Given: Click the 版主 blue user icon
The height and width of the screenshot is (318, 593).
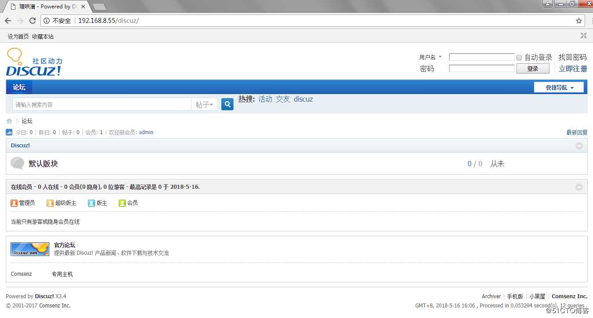Looking at the screenshot, I should click(x=92, y=203).
